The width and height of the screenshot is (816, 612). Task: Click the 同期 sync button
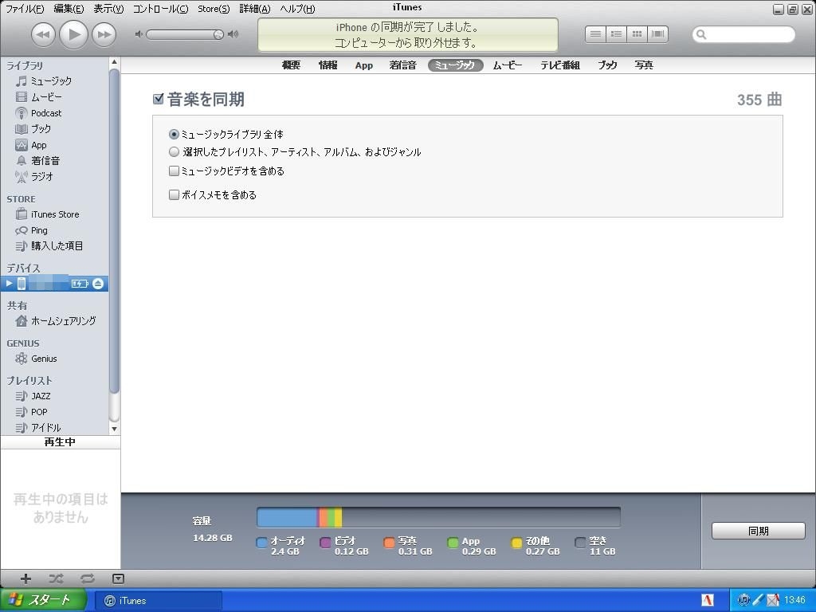[759, 531]
